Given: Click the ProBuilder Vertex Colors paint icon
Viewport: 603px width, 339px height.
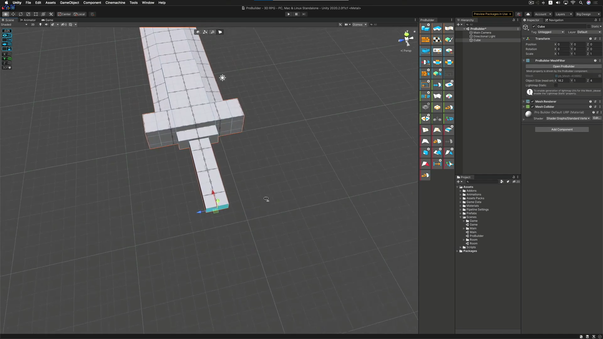Looking at the screenshot, I should (449, 40).
